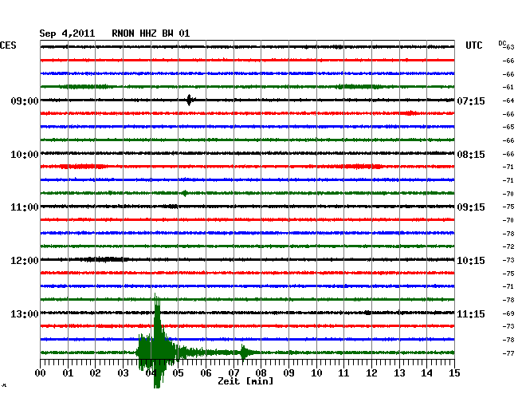Click minute tick label "03"

click(x=123, y=373)
